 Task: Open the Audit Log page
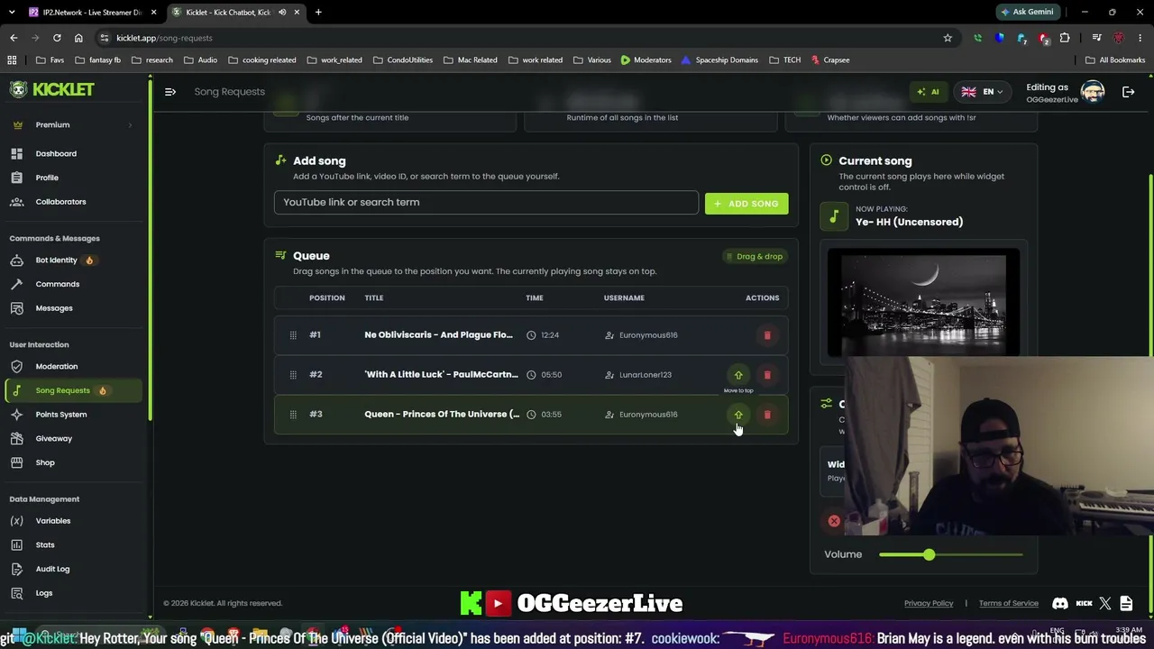(52, 569)
